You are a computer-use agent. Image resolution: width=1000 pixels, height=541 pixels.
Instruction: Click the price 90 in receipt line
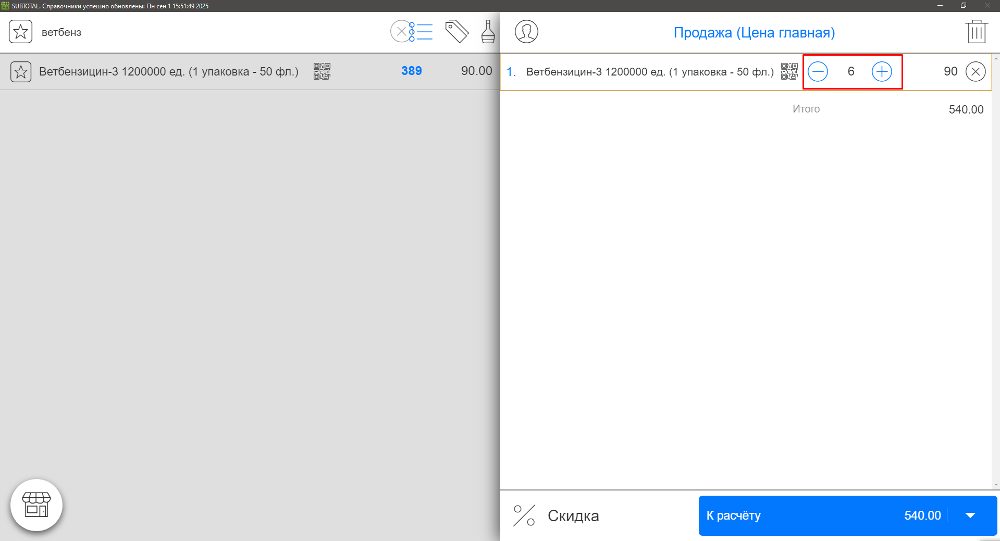click(x=950, y=71)
